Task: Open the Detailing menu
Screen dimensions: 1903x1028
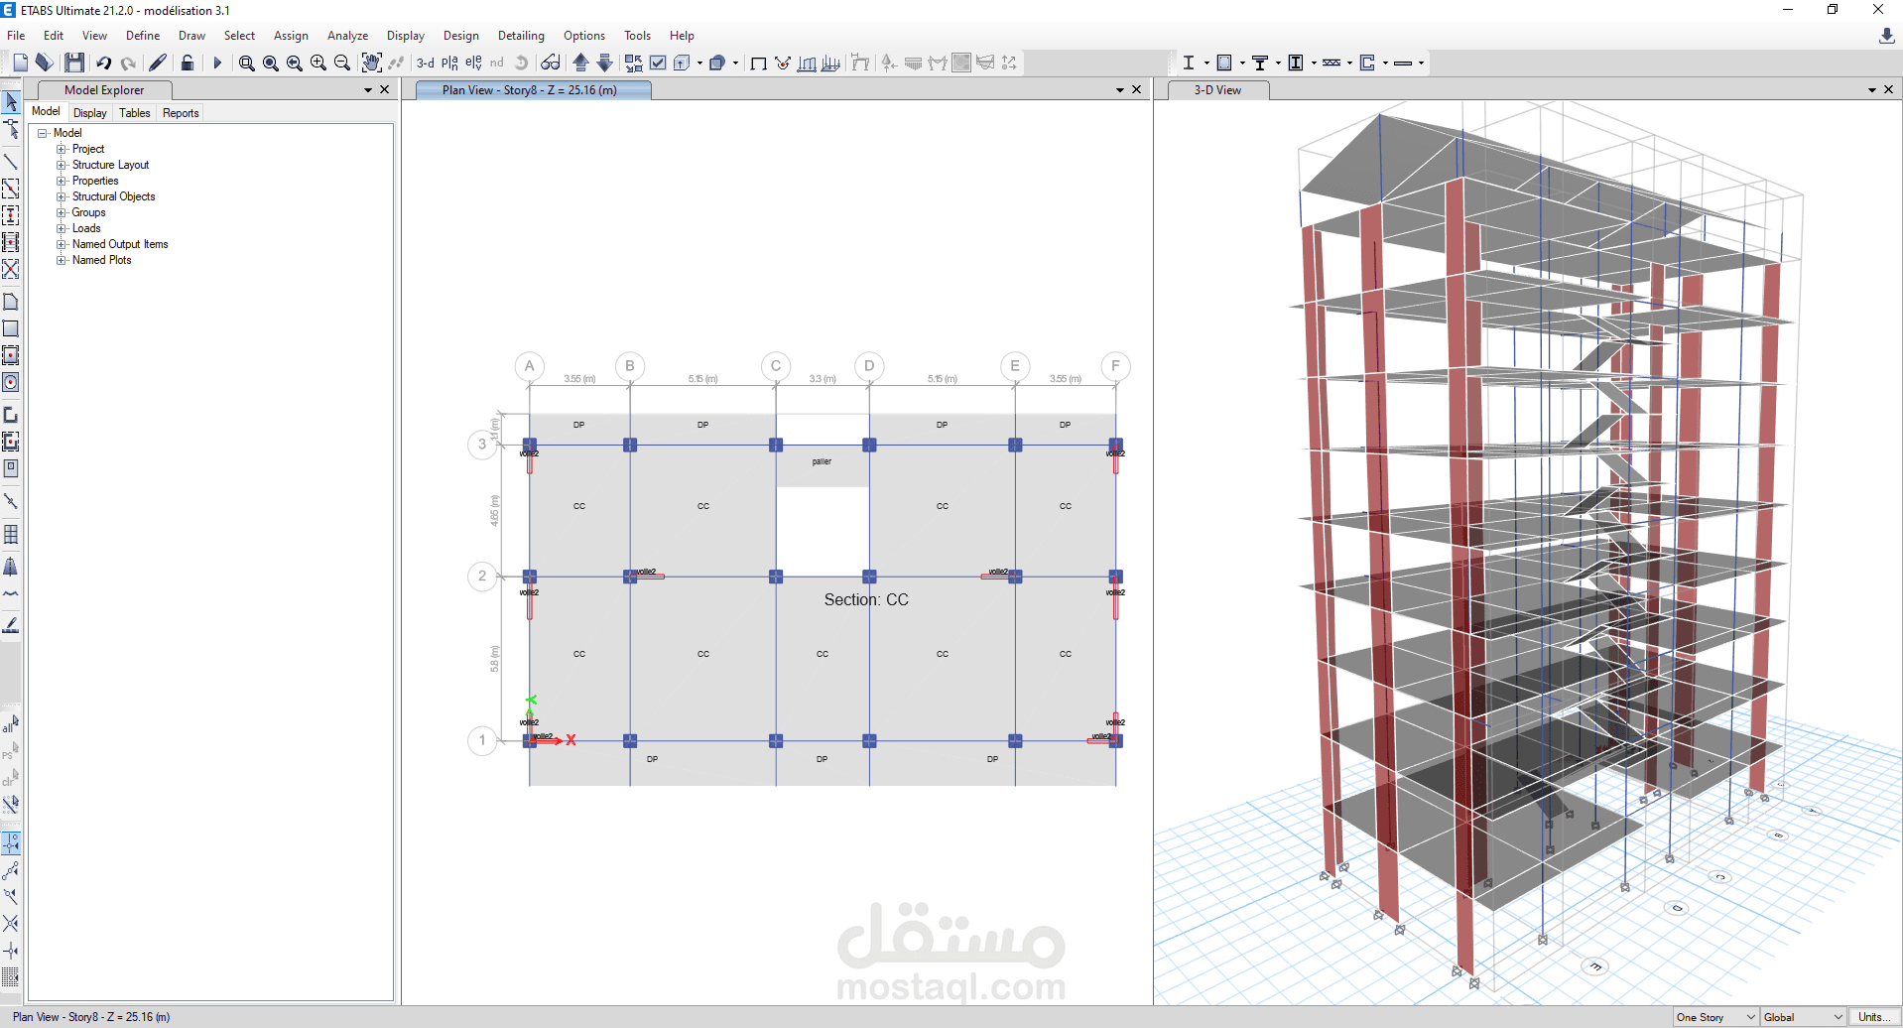Action: click(x=521, y=36)
